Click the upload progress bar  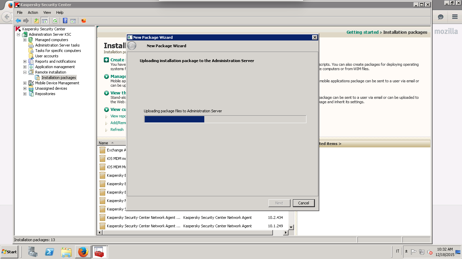coord(225,119)
